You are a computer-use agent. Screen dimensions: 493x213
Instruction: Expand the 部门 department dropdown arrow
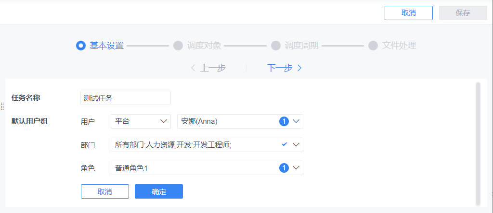(x=296, y=144)
